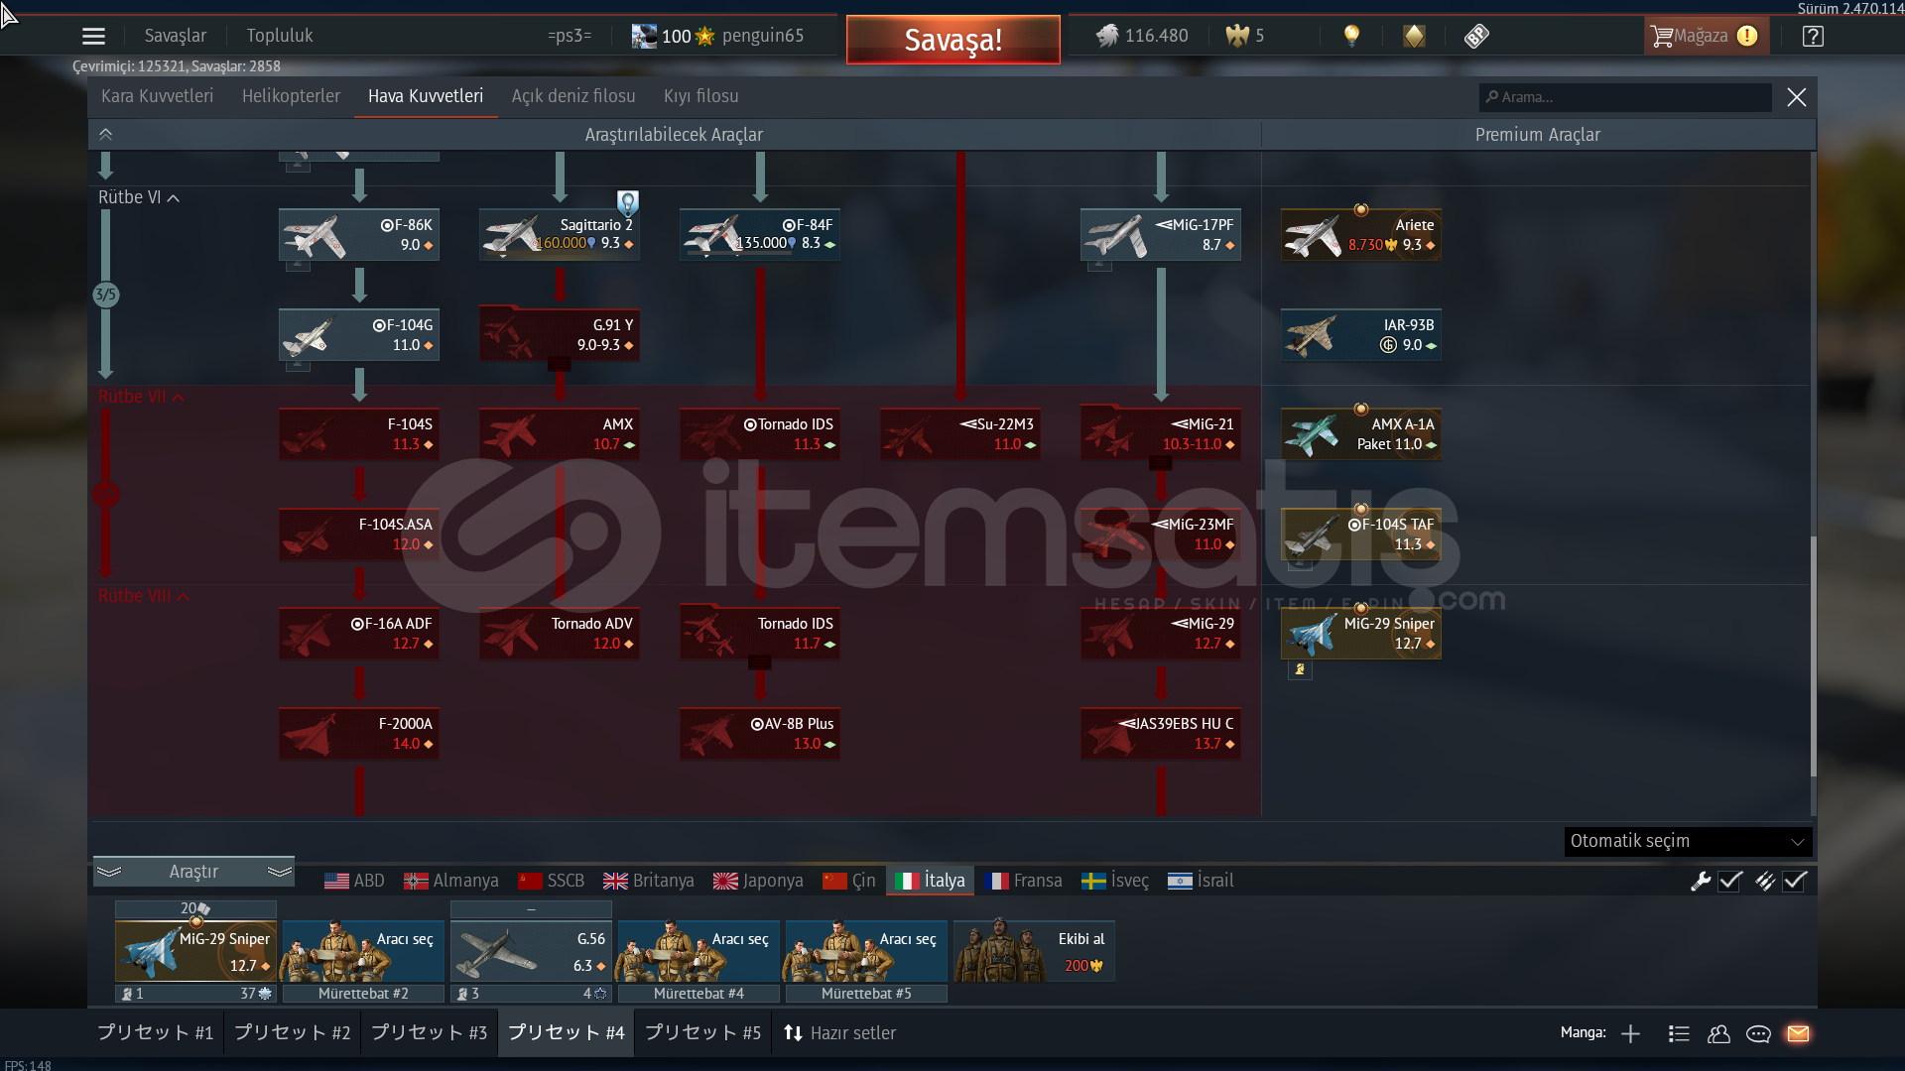Click Aracı seç for Mürettebat #4
The height and width of the screenshot is (1071, 1905).
click(x=698, y=952)
